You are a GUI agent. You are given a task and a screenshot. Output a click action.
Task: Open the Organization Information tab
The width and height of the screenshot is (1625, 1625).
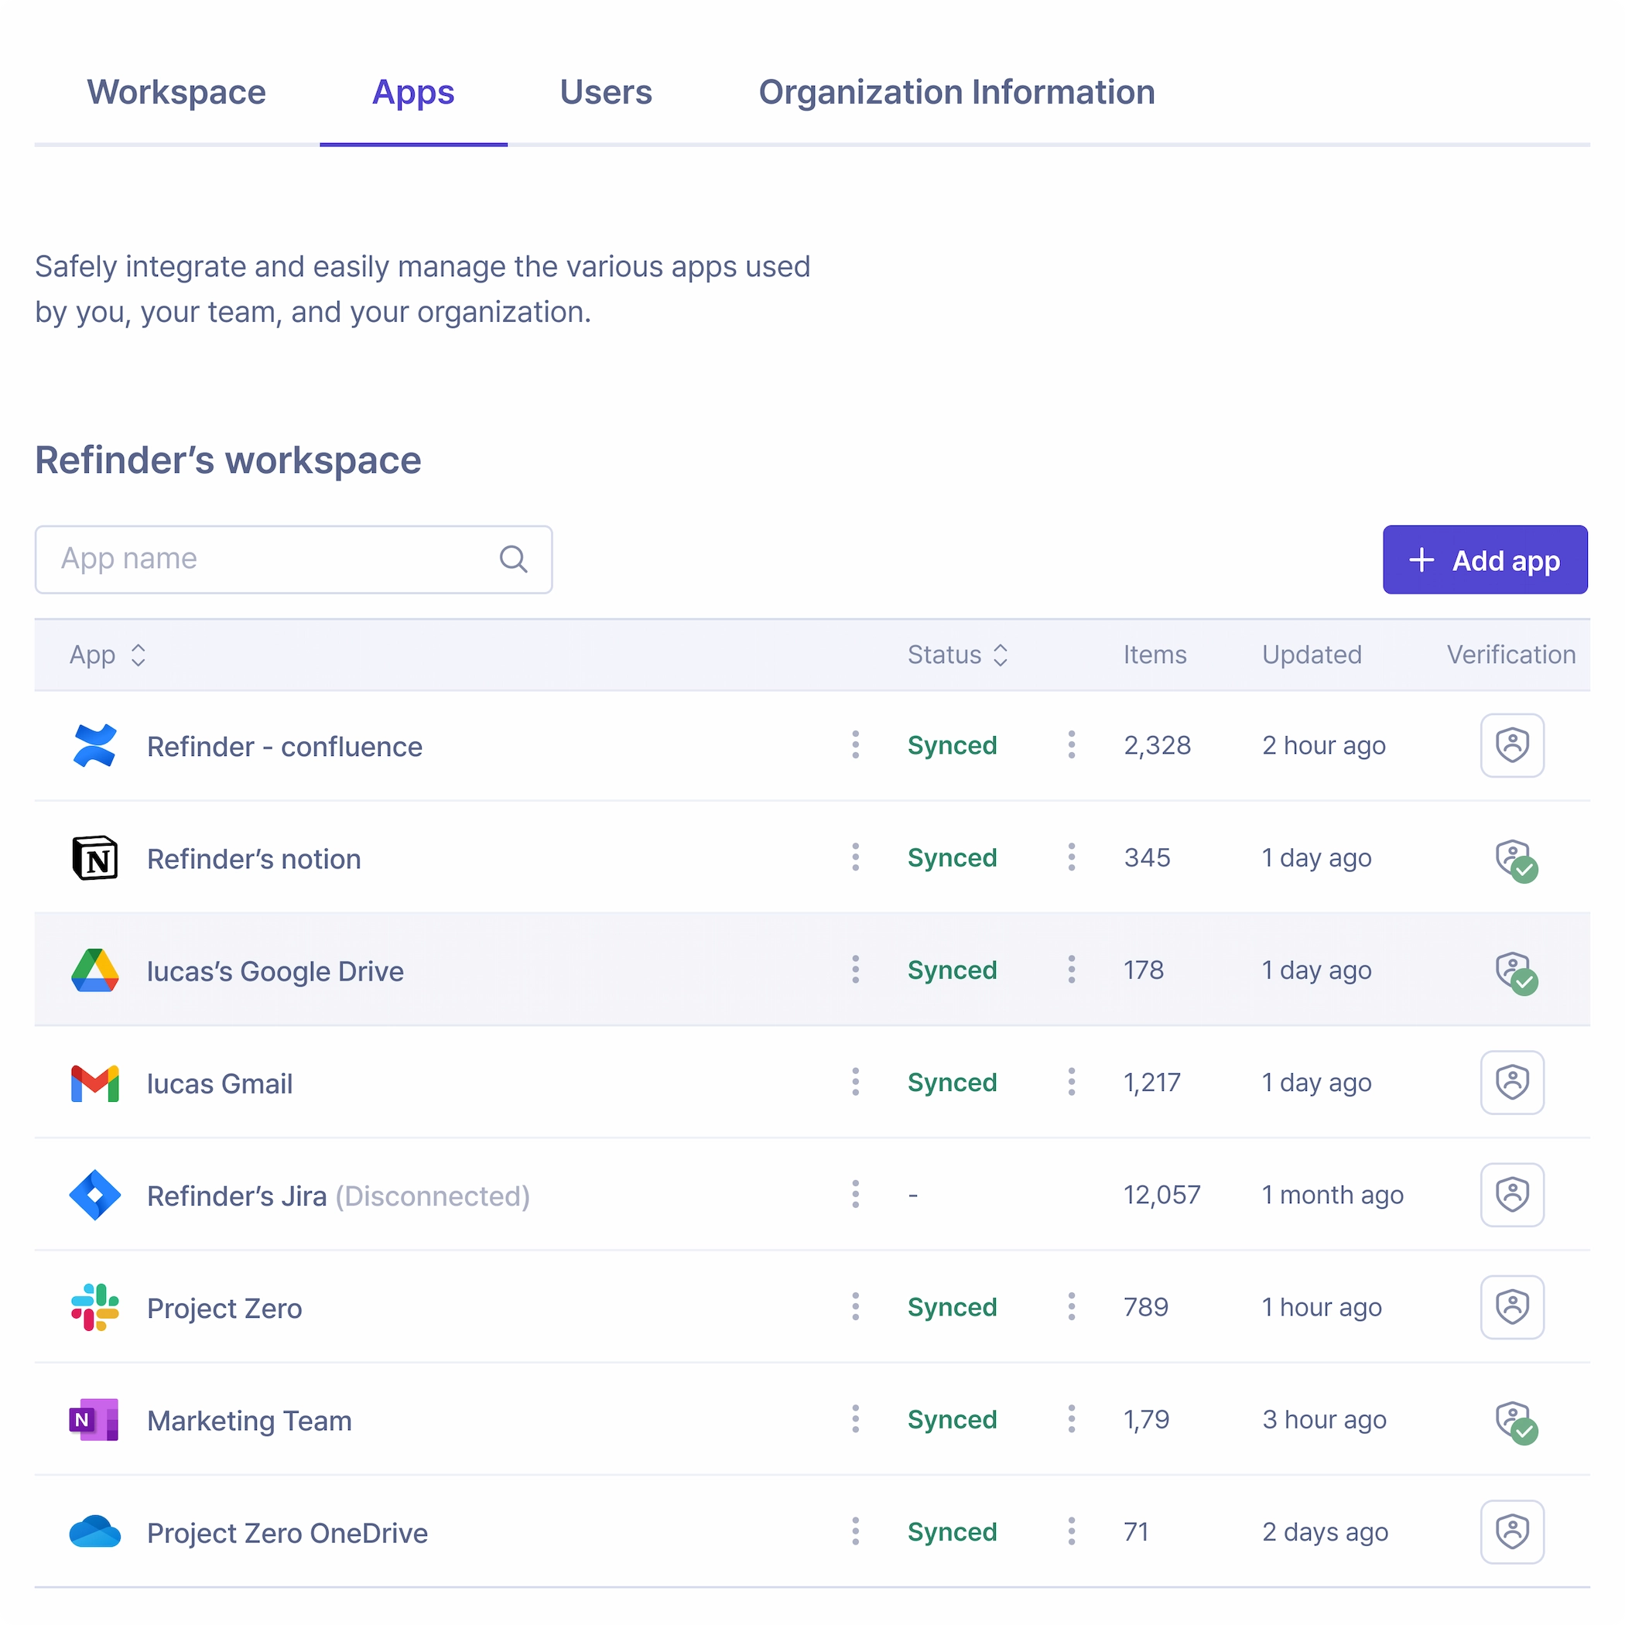(x=956, y=93)
